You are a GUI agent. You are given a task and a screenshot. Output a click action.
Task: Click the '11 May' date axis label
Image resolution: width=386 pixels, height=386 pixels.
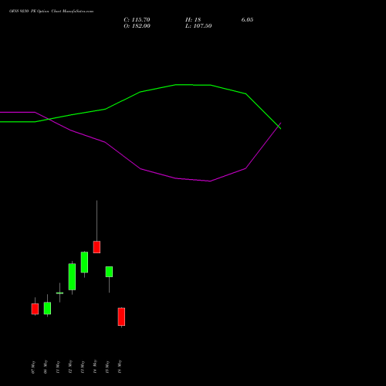[58, 367]
